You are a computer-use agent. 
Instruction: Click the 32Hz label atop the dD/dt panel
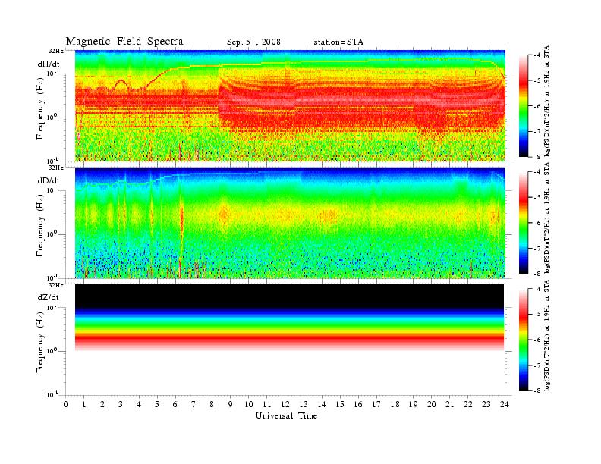point(56,168)
